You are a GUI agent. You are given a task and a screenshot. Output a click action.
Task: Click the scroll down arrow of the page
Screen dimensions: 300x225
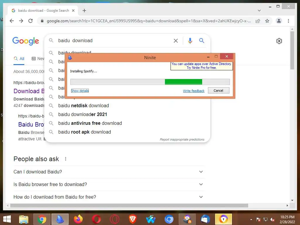point(292,200)
